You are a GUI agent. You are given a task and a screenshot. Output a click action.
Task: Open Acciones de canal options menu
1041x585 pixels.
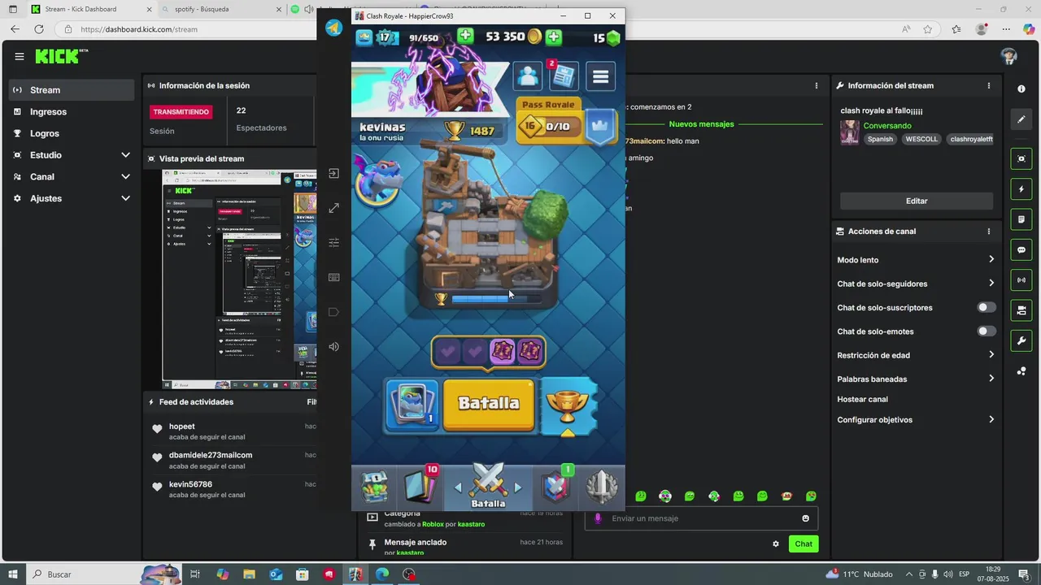989,232
